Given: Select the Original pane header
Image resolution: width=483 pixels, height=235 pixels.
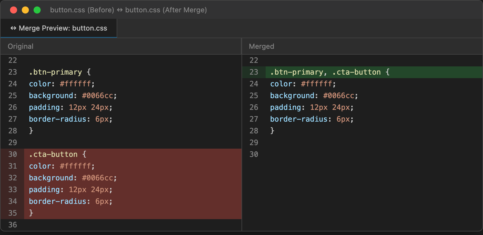Looking at the screenshot, I should tap(121, 46).
